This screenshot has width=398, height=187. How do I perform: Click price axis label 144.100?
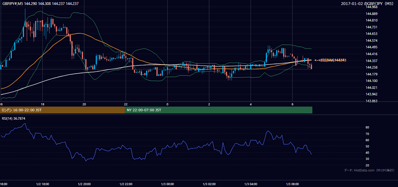372,81
